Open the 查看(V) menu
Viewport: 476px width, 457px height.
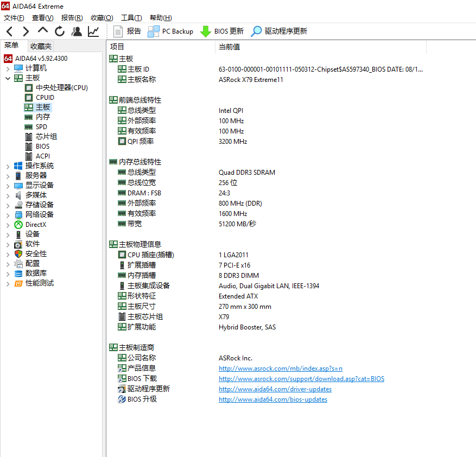[x=43, y=18]
